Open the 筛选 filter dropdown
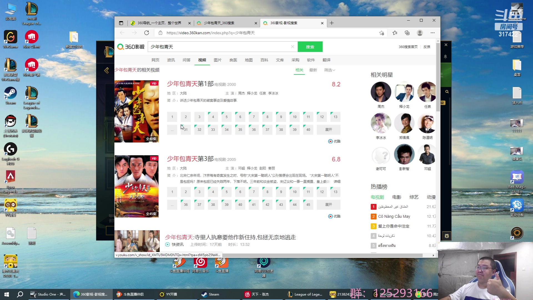The image size is (533, 300). point(329,70)
